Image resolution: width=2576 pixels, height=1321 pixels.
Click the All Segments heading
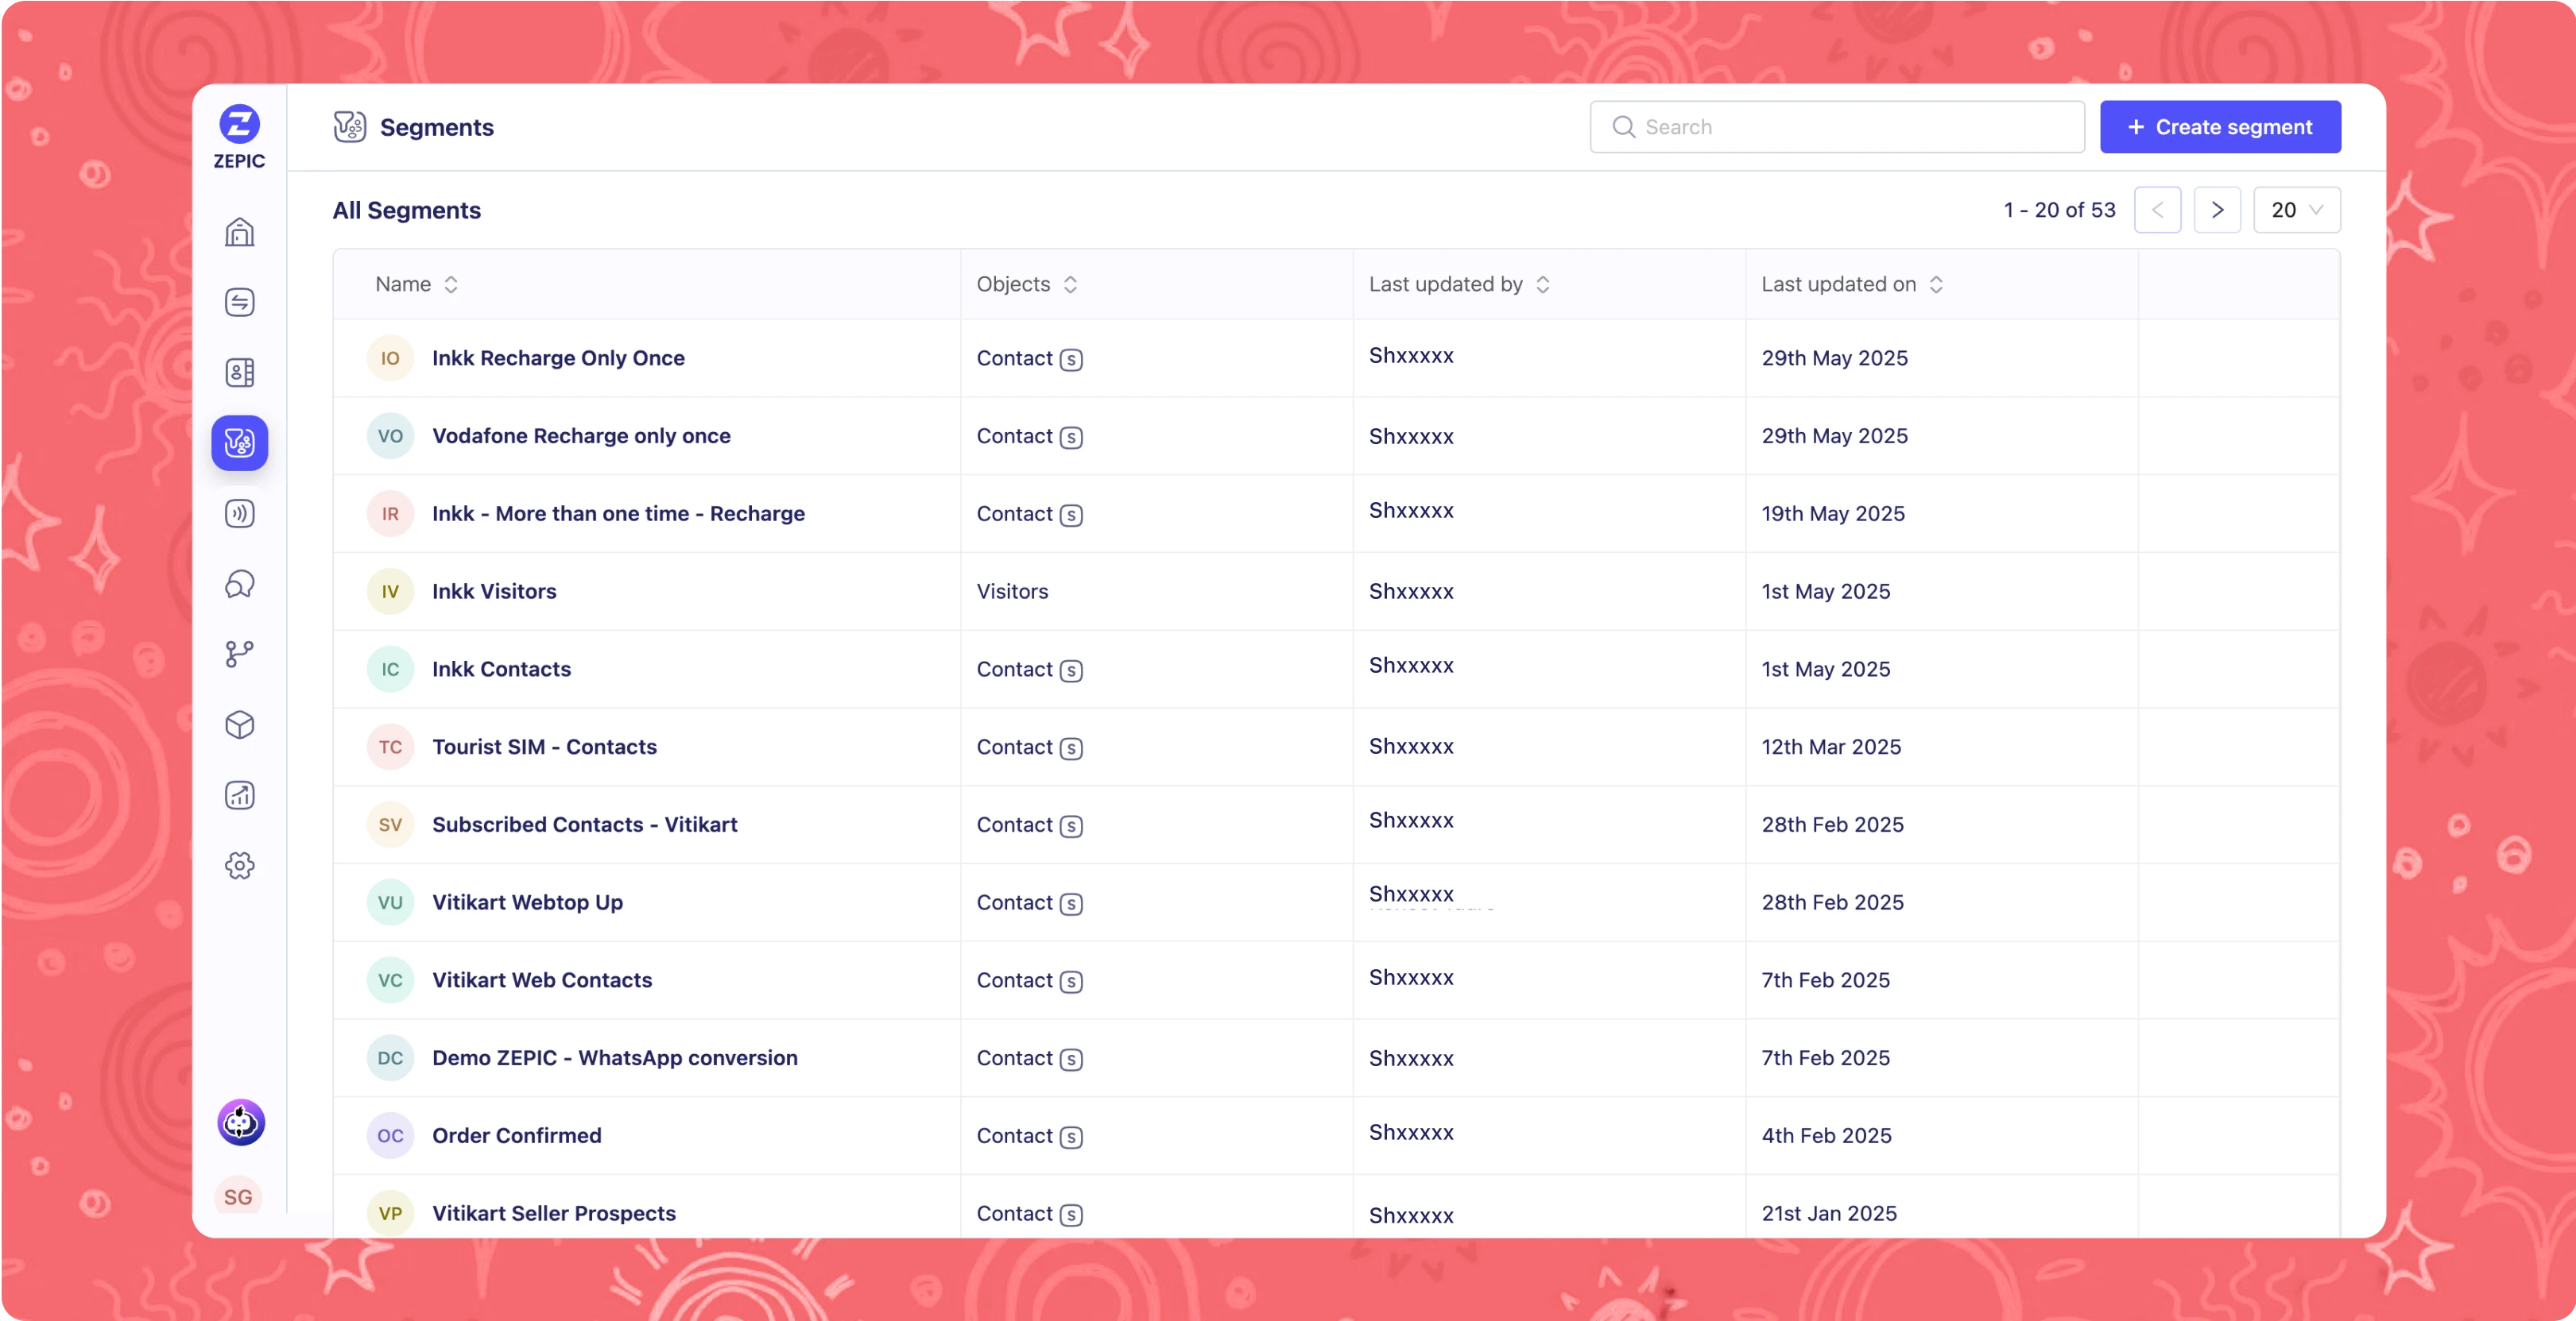click(x=406, y=210)
